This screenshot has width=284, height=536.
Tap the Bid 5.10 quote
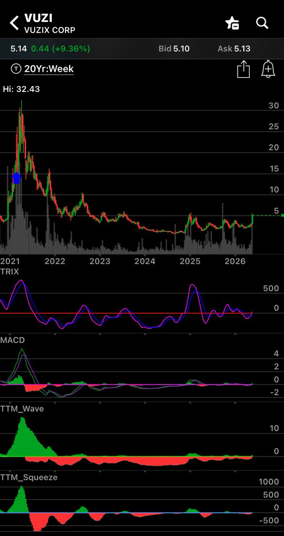click(174, 48)
